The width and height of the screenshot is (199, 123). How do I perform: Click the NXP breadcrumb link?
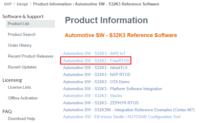click(x=8, y=4)
